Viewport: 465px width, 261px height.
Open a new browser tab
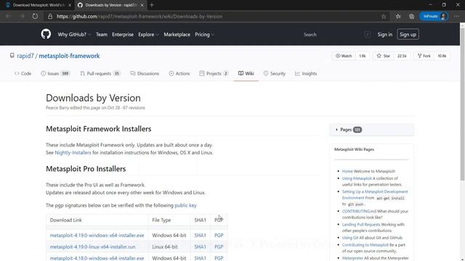click(x=152, y=5)
